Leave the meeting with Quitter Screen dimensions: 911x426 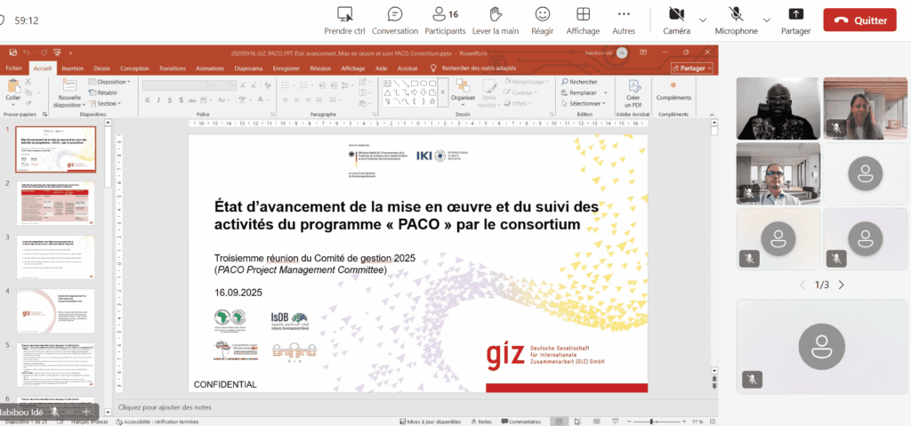[859, 20]
